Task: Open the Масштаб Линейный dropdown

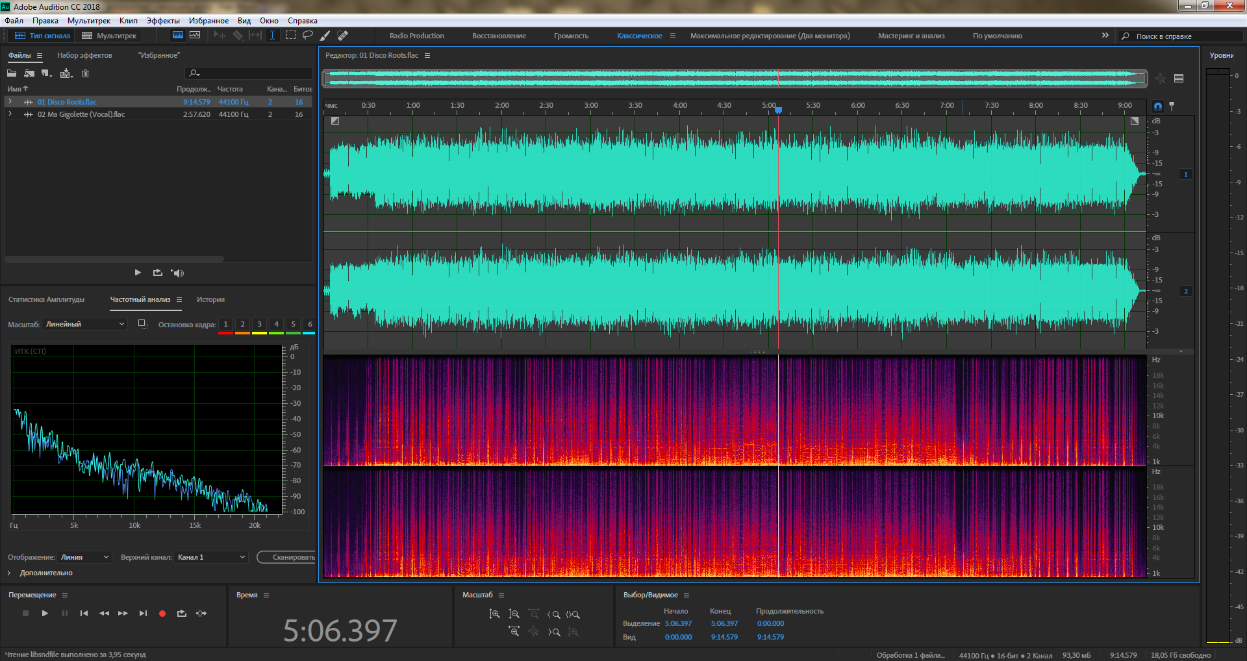Action: 84,324
